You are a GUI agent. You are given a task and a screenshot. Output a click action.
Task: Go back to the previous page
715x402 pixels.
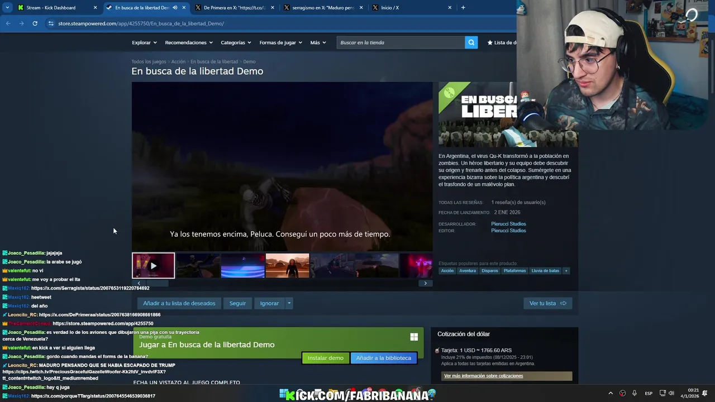click(x=8, y=23)
